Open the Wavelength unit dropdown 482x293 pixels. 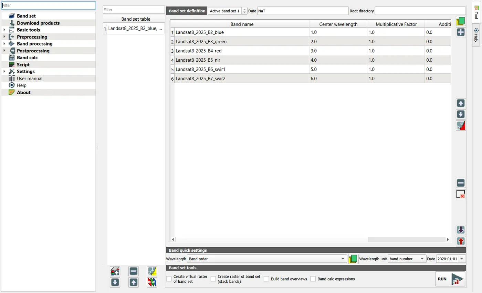(x=407, y=259)
